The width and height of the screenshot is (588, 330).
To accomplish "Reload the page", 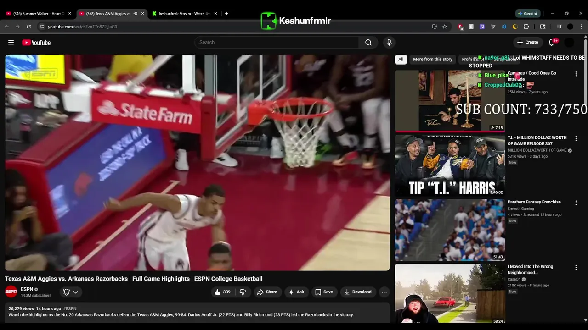I will (28, 27).
